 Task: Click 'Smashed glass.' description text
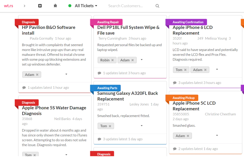(184, 126)
